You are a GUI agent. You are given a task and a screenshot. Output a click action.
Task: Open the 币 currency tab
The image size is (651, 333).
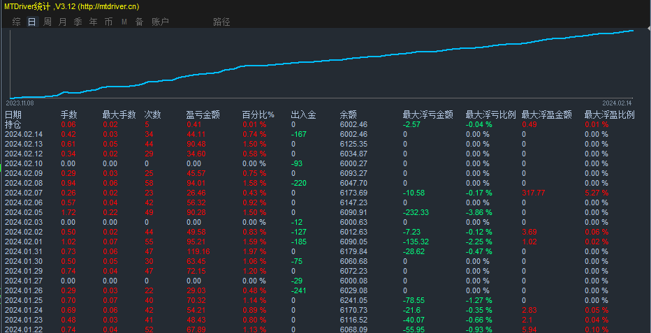(x=108, y=22)
